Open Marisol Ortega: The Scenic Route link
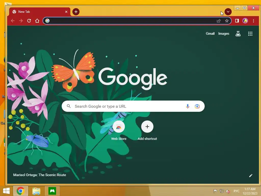The width and height of the screenshot is (261, 196). pyautogui.click(x=40, y=175)
